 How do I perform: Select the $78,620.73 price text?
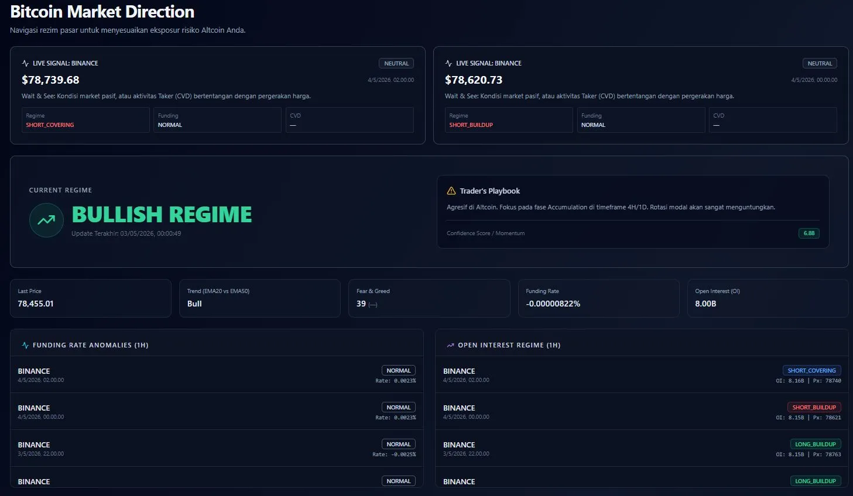coord(474,80)
